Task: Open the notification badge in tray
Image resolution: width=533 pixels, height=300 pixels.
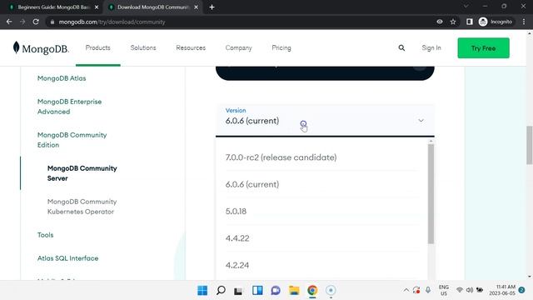Action: (521, 290)
